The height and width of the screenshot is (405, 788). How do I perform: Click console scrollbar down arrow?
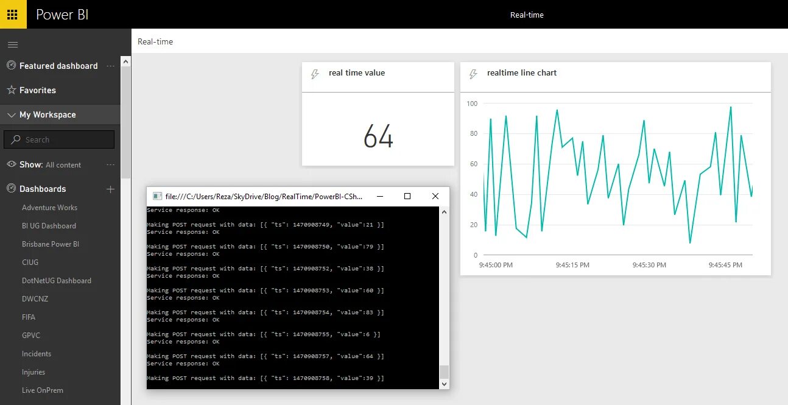444,384
